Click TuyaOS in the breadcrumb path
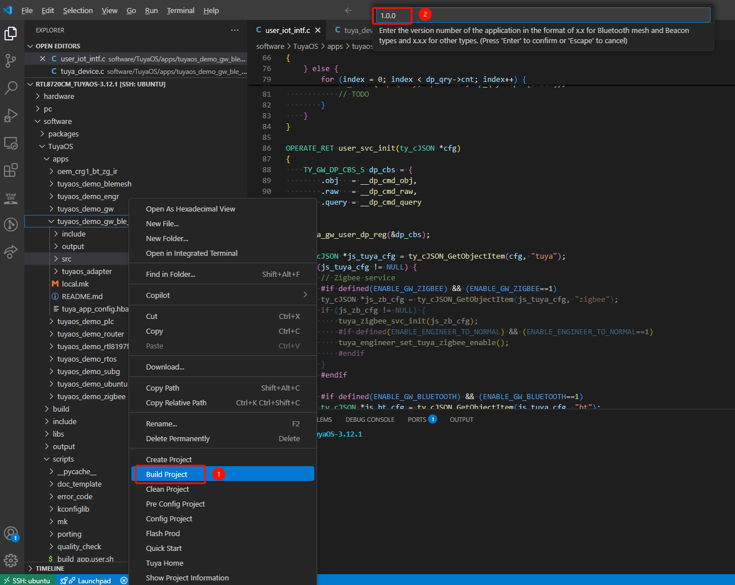The height and width of the screenshot is (585, 735). pos(305,46)
